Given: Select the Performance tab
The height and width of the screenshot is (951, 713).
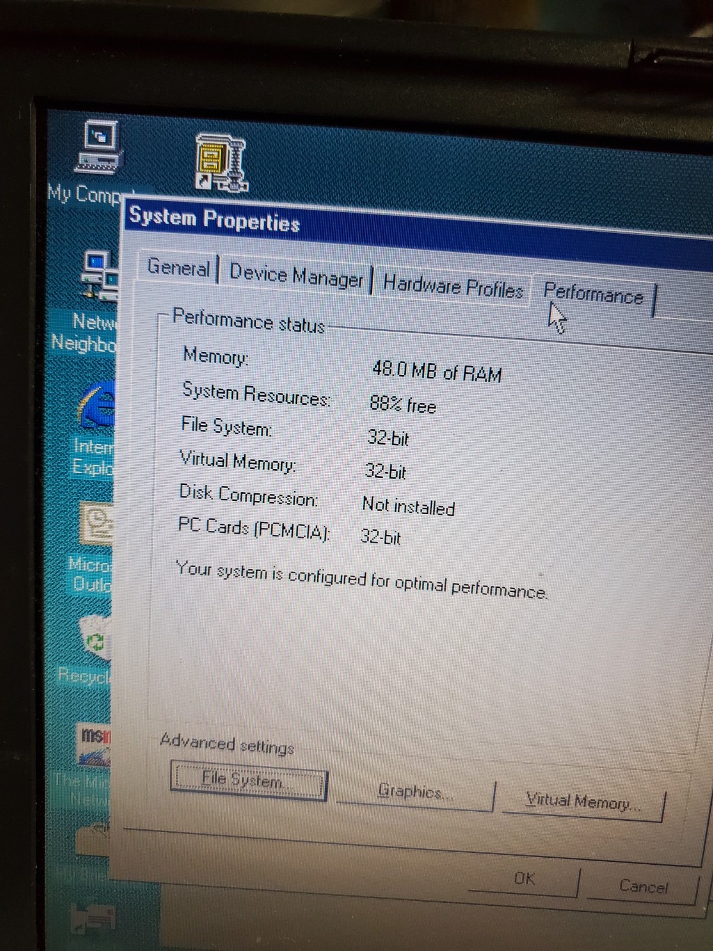Looking at the screenshot, I should (594, 295).
